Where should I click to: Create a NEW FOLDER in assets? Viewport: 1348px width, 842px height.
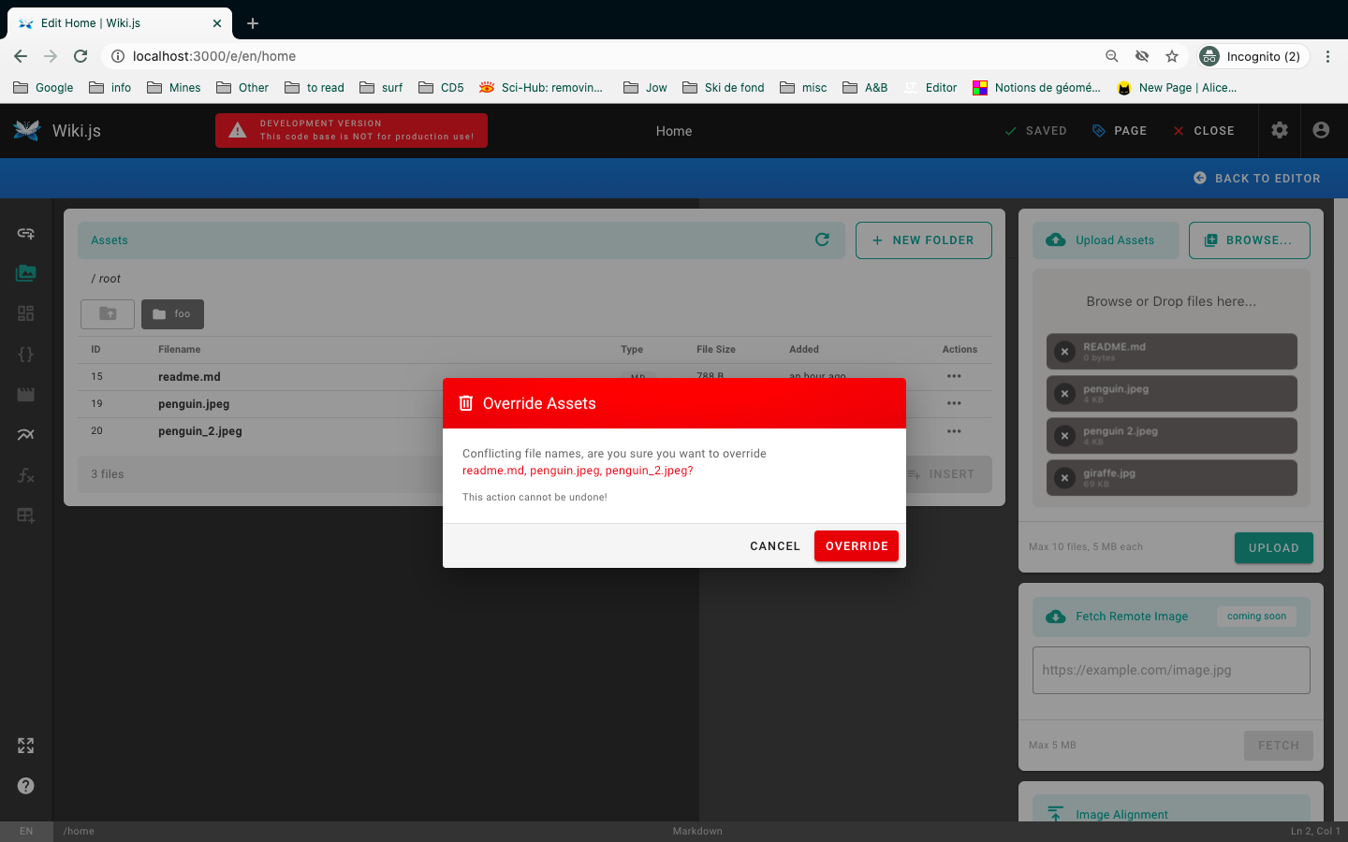[x=923, y=240]
